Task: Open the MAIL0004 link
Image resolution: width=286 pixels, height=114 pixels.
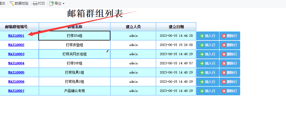Action: (x=16, y=63)
